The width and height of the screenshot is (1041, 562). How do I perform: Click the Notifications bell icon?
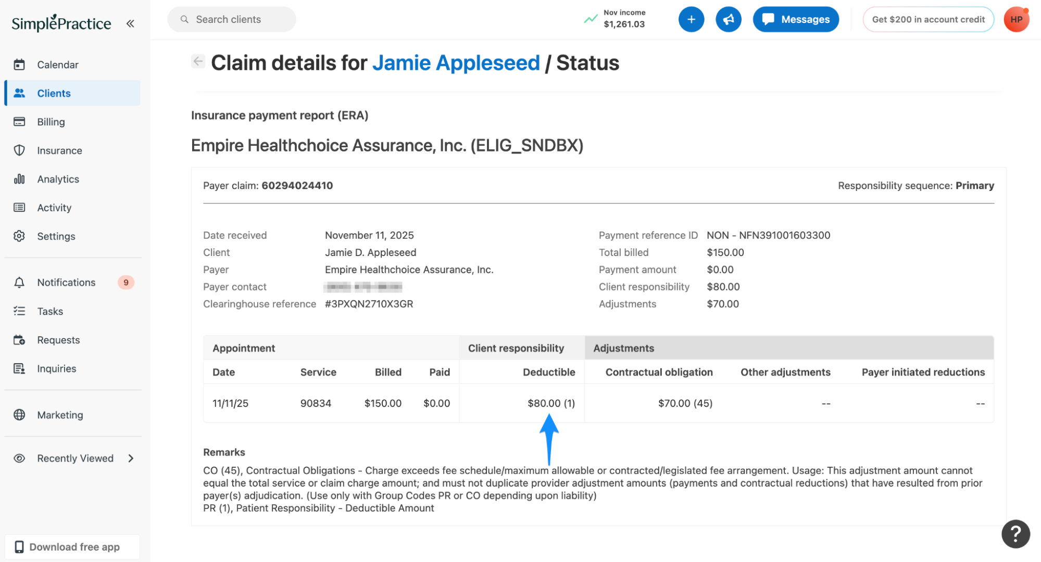pos(19,283)
